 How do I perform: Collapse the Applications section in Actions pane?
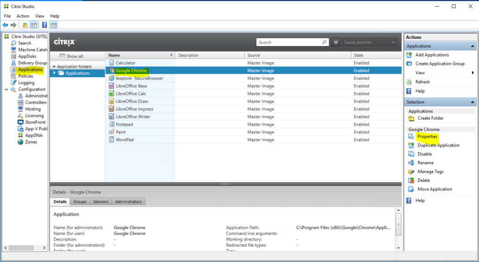click(472, 46)
